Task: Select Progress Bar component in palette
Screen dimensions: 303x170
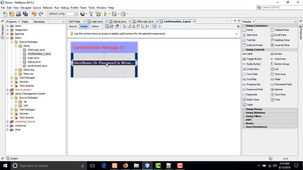Action: 251,85
